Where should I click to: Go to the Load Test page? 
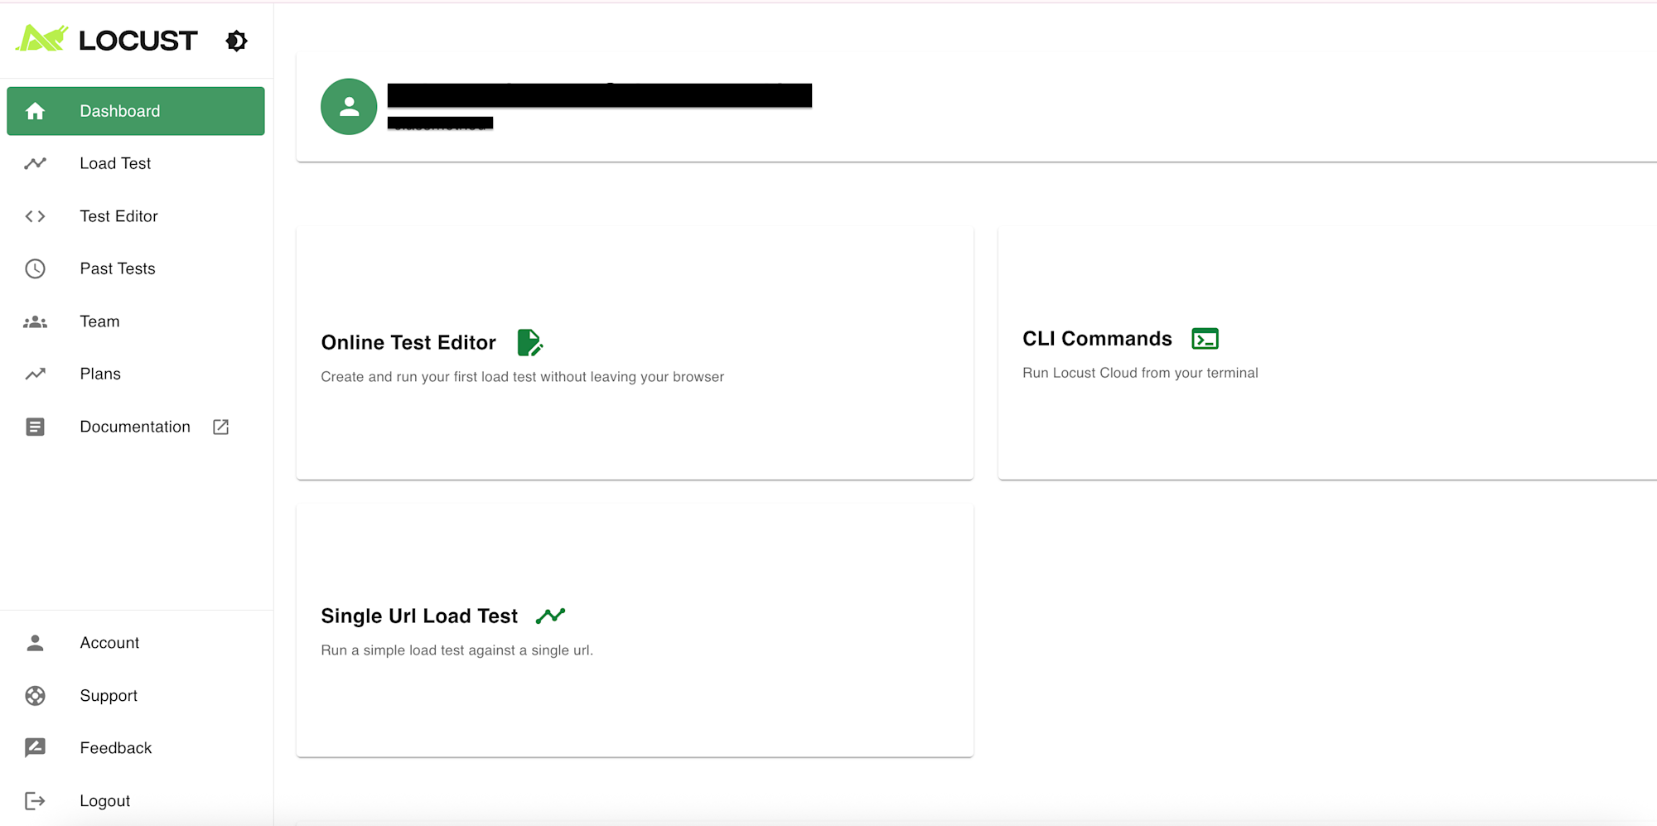coord(115,163)
